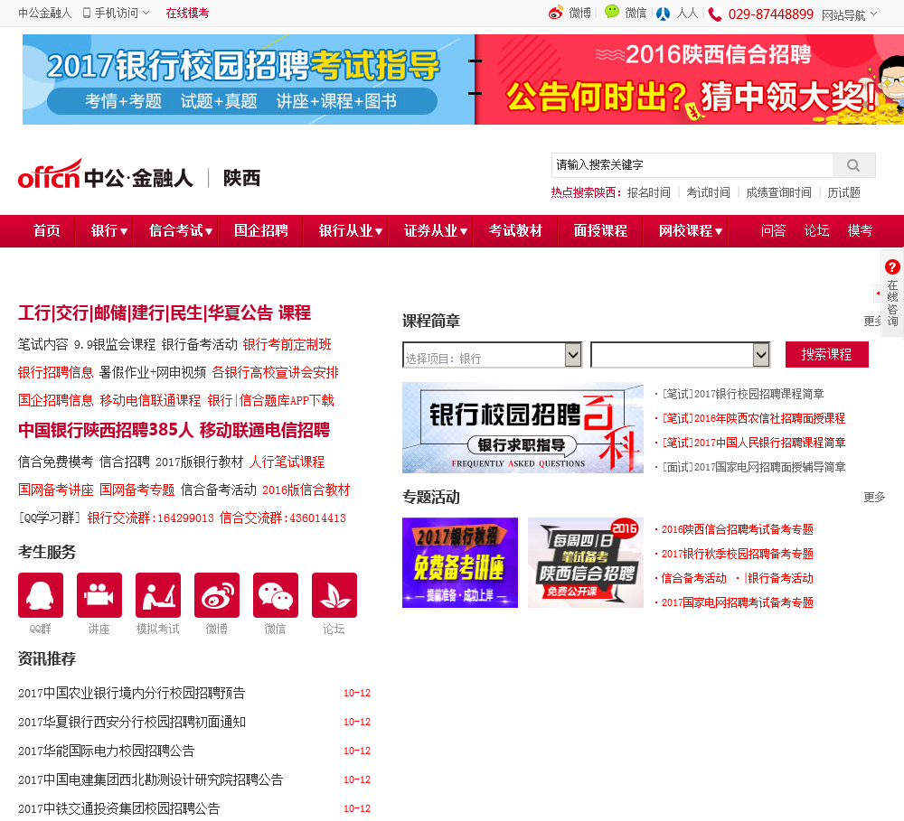
Task: Open 2017华能国际电力校园招聘公告
Action: (x=106, y=751)
